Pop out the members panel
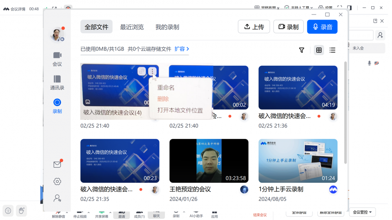 [x=375, y=21]
